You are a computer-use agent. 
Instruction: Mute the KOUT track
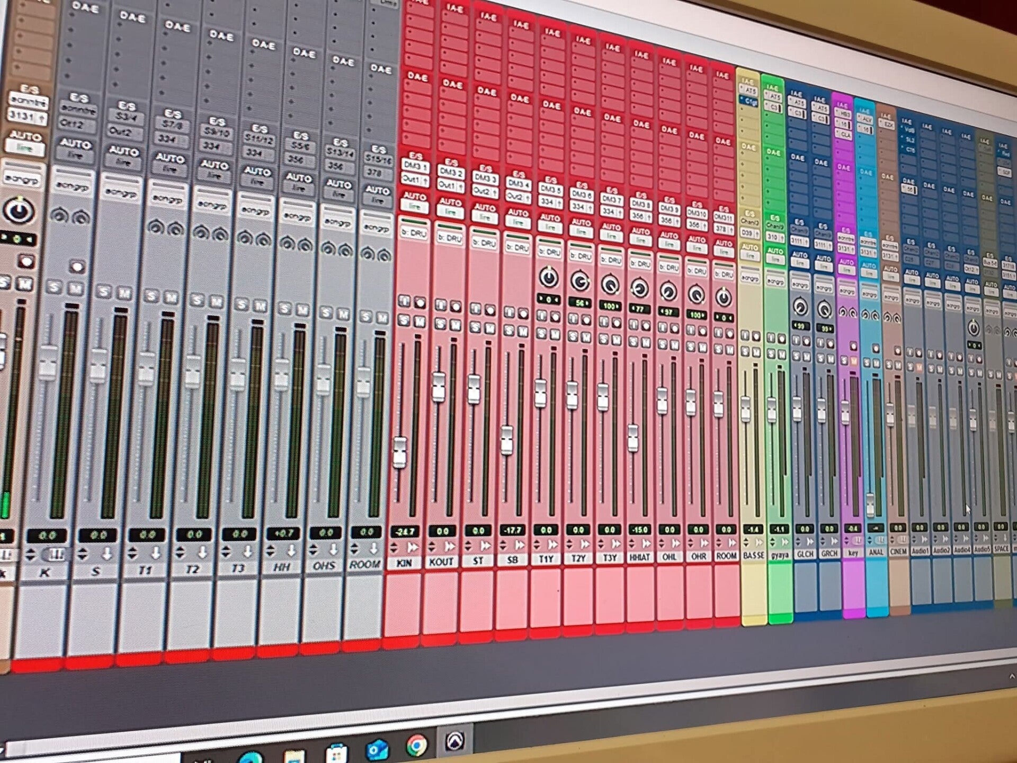(x=456, y=325)
